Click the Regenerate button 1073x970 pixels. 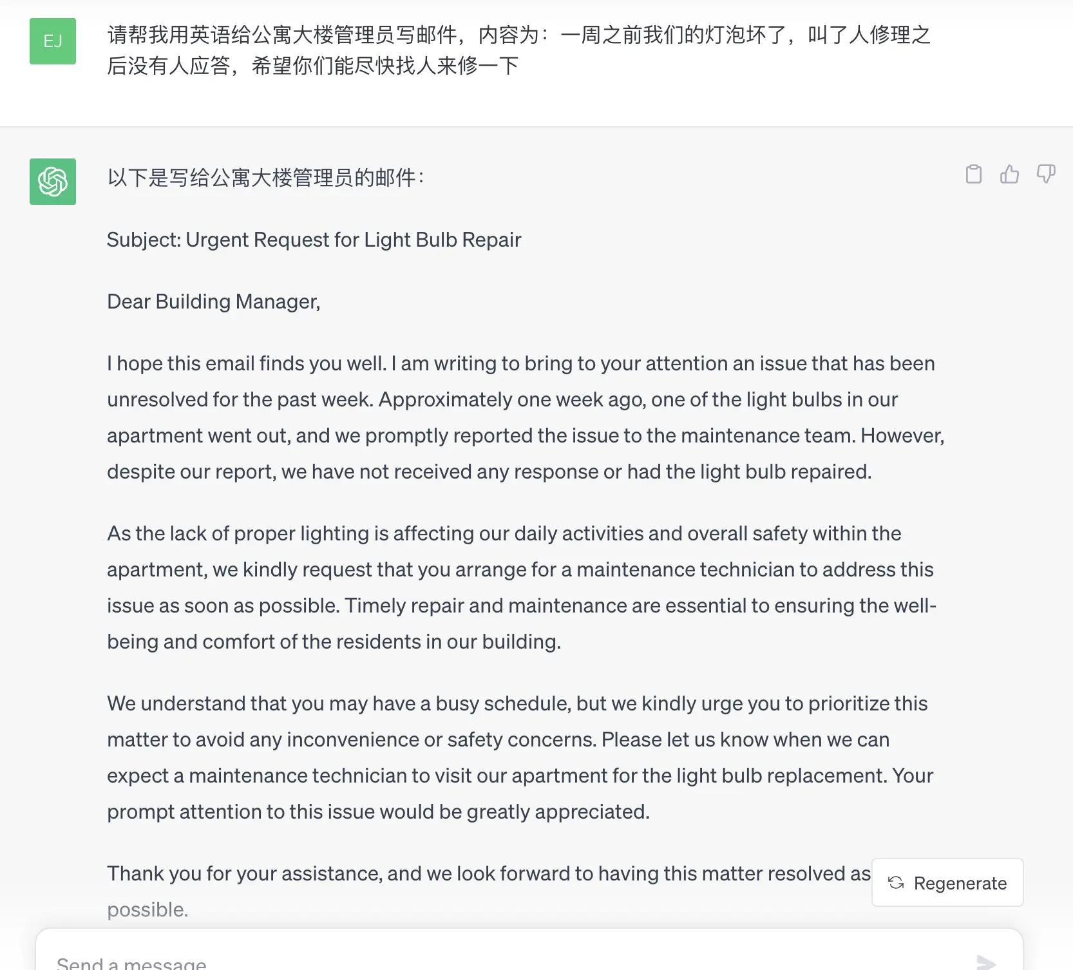pos(947,882)
